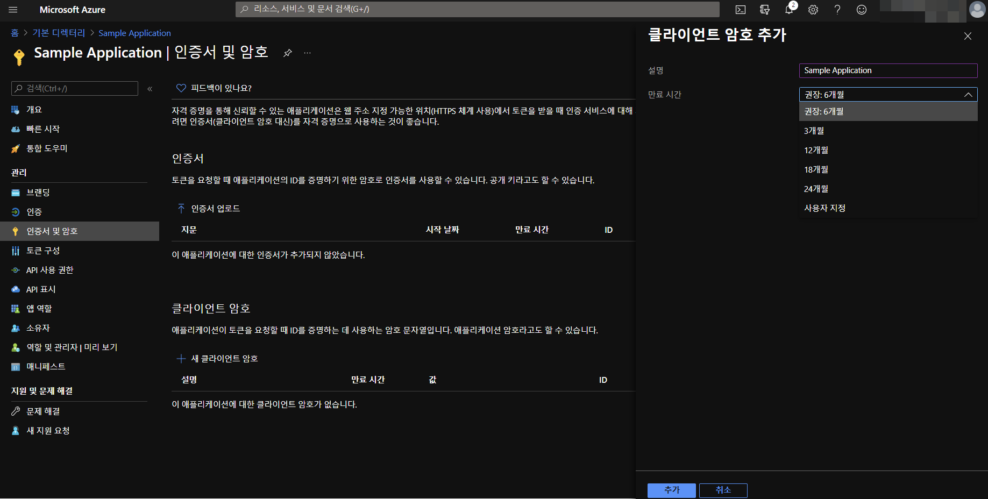Open the directory and subscription filter
The image size is (988, 499).
point(765,10)
